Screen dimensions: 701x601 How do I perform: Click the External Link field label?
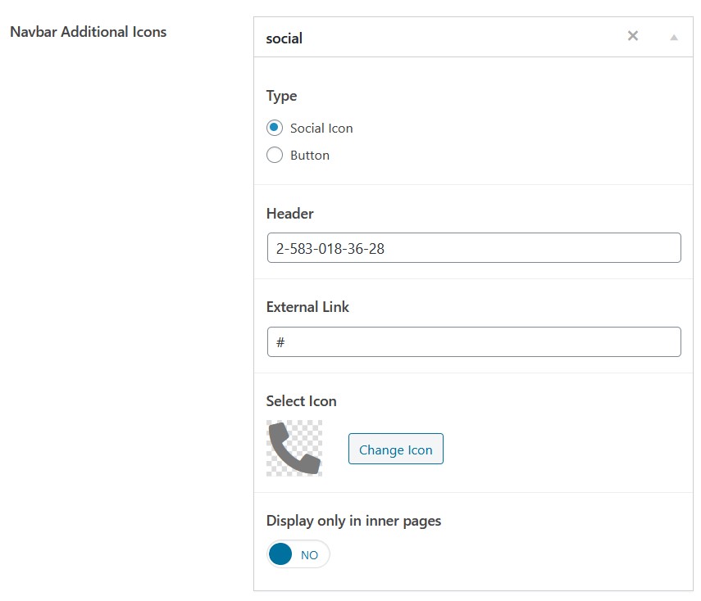click(x=307, y=307)
